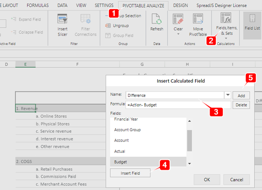Click the d. Interest revenue row

point(61,139)
